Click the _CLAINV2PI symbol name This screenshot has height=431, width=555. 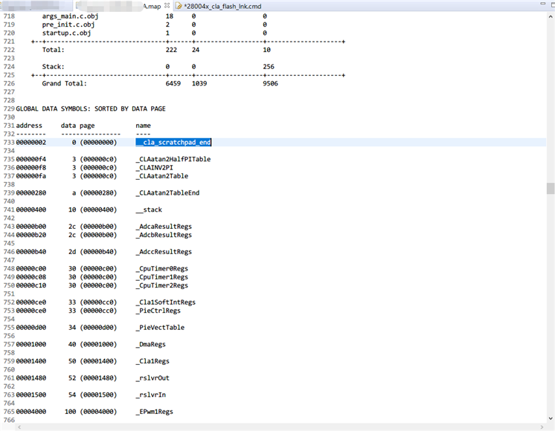tap(154, 168)
